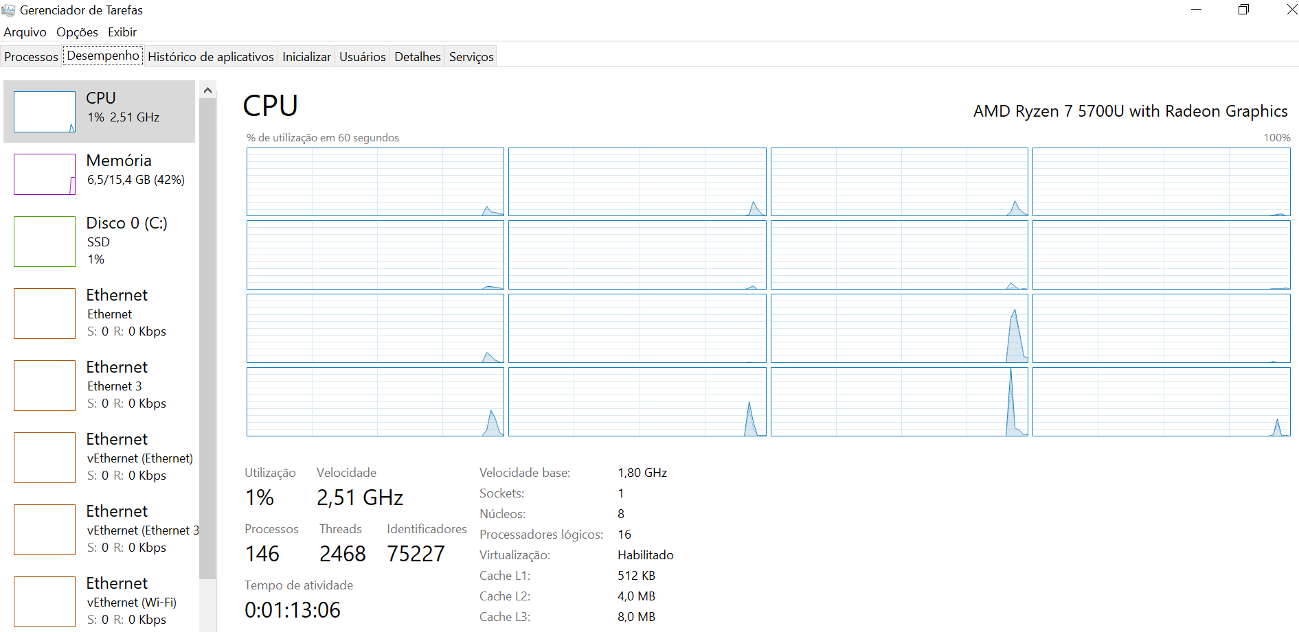1299x632 pixels.
Task: Click the large CPU heading
Action: [x=271, y=106]
